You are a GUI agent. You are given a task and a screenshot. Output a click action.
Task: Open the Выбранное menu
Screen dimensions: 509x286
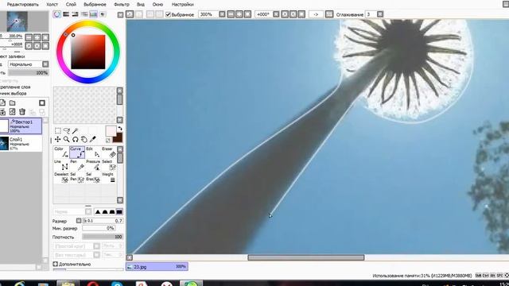95,5
